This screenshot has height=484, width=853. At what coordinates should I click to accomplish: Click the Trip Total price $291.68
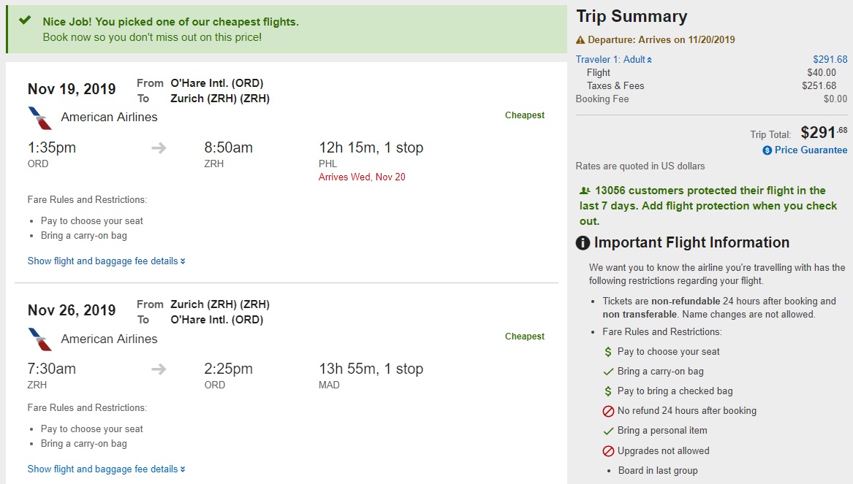[x=824, y=133]
